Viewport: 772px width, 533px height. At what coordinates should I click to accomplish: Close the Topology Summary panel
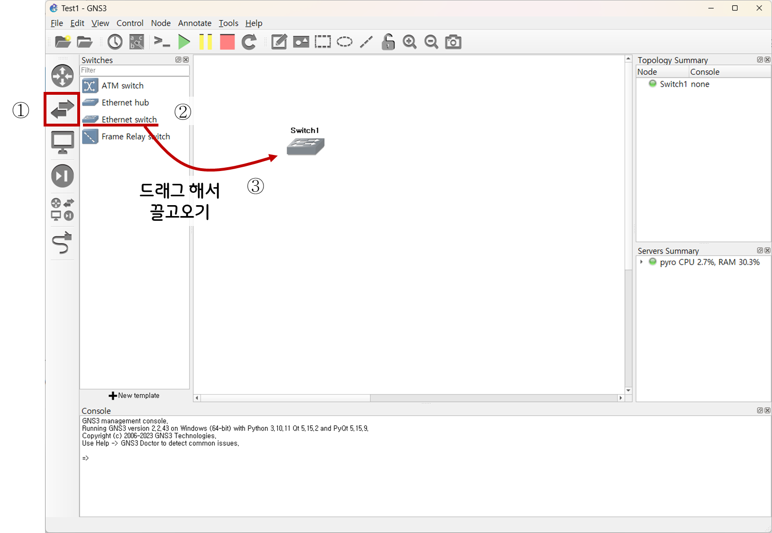(767, 60)
